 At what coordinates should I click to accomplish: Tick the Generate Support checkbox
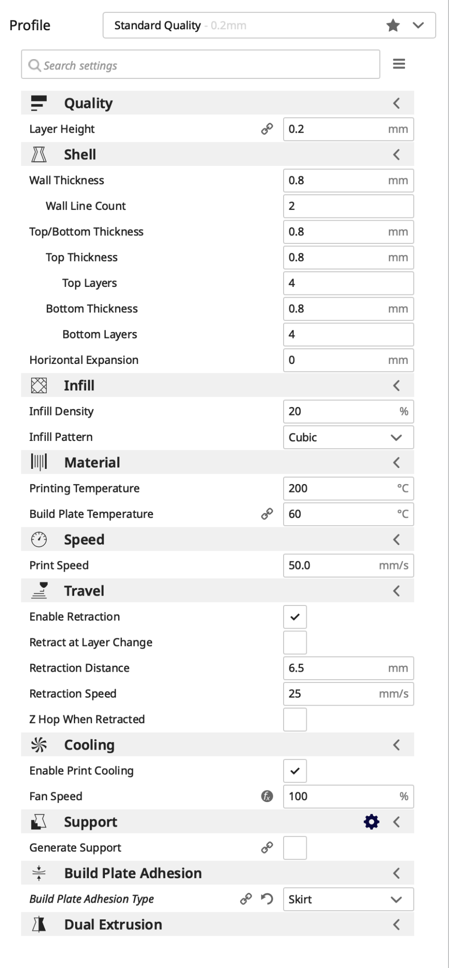tap(295, 848)
